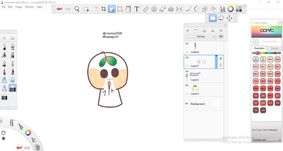Hide the Background layer
The image size is (283, 151).
pos(187,104)
